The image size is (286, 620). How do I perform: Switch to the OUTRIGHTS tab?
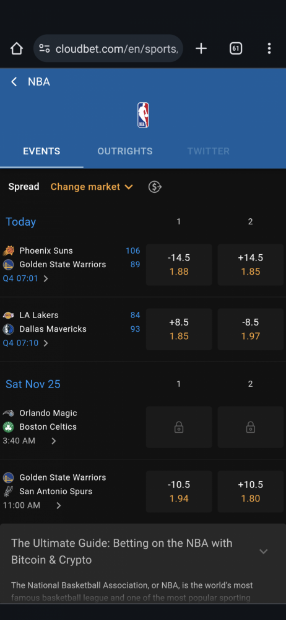pos(125,151)
